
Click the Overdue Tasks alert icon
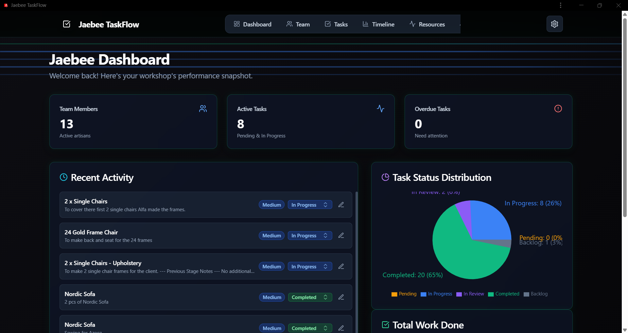(558, 109)
